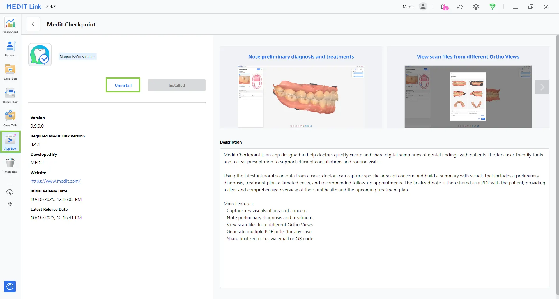The height and width of the screenshot is (299, 559).
Task: Check the Wi-Fi connection status icon
Action: [x=492, y=7]
